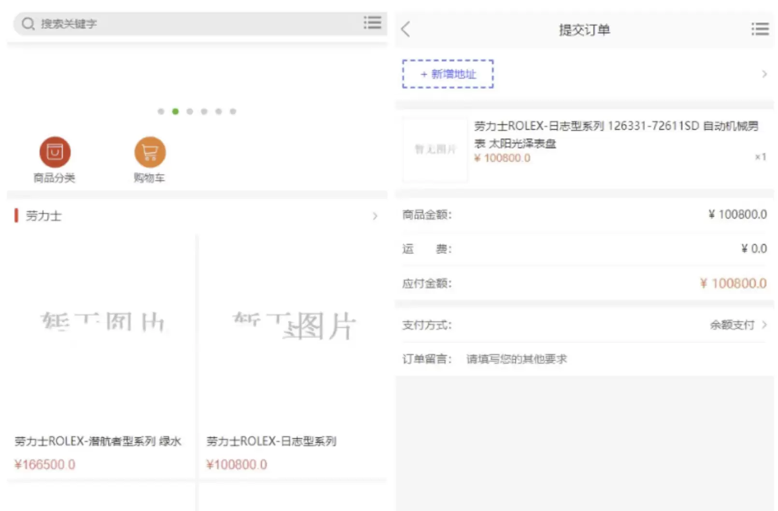This screenshot has width=778, height=511.
Task: Go back from the 提交订单 page
Action: (x=406, y=29)
